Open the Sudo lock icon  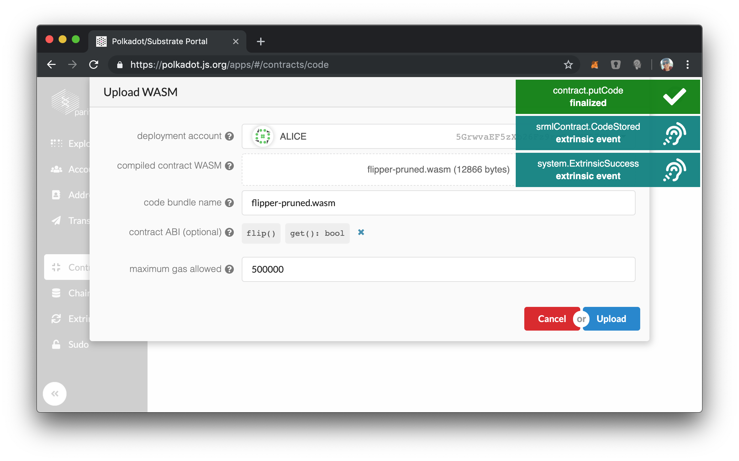click(x=57, y=344)
